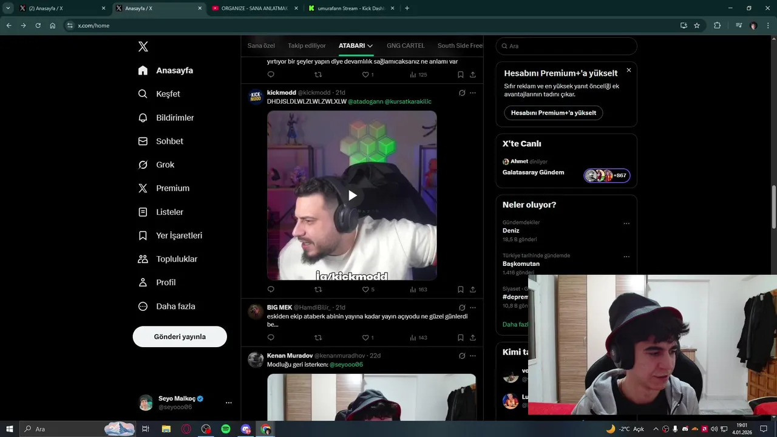This screenshot has width=777, height=437.
Task: Open Anasayfa in the left sidebar
Action: point(166,70)
